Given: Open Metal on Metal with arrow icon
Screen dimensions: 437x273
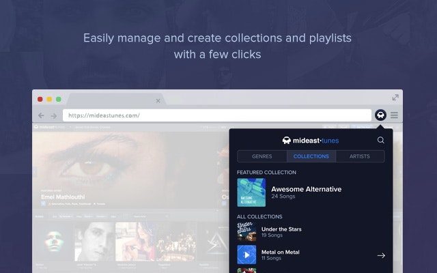Looking at the screenshot, I should 381,255.
